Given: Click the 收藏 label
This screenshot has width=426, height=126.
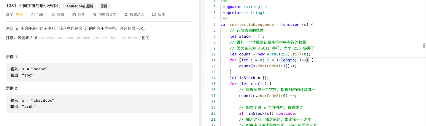Looking at the screenshot, I should click(60, 14).
